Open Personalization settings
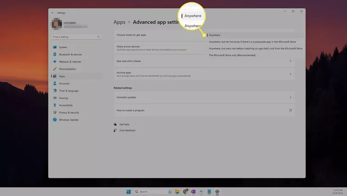This screenshot has height=196, width=347. click(76, 69)
